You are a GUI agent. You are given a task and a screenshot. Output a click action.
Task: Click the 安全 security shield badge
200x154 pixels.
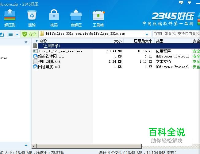tap(29, 34)
